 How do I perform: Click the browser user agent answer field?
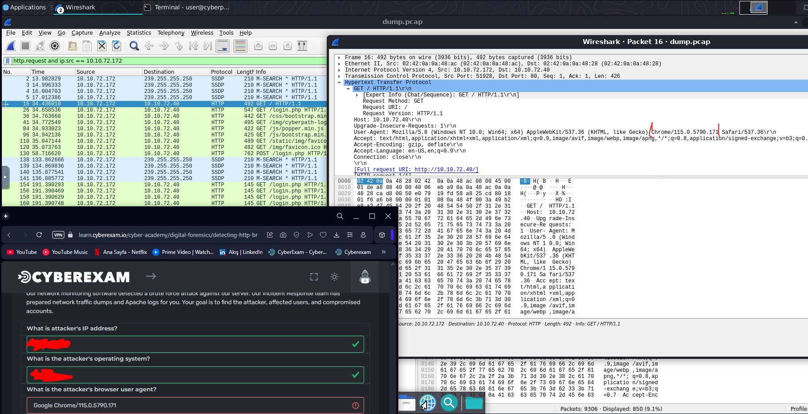195,405
